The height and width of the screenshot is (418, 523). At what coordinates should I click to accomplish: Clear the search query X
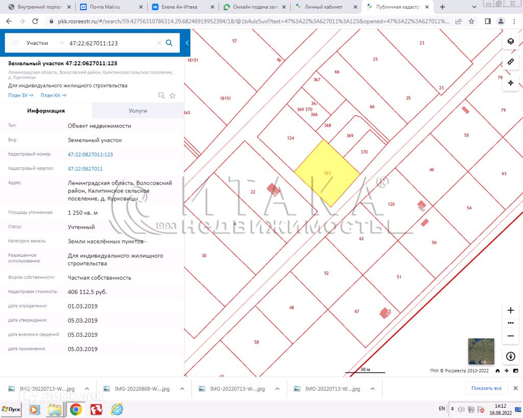click(159, 43)
